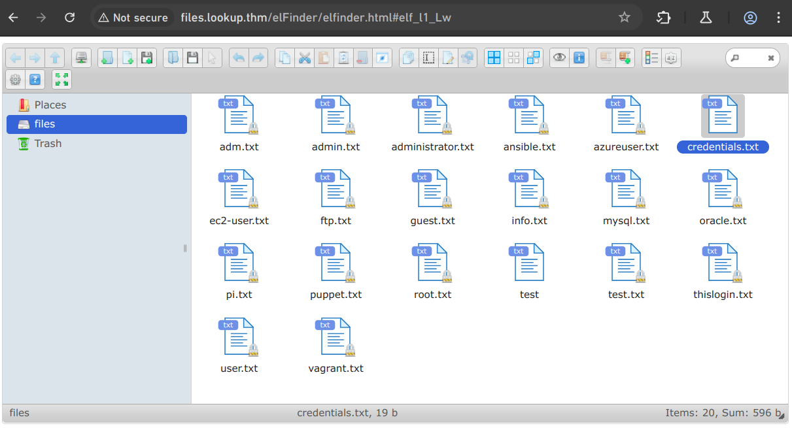Undo the last file operation
792x428 pixels.
pos(239,58)
